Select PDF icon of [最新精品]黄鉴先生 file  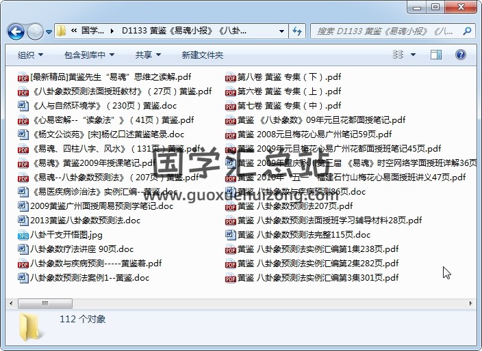pyautogui.click(x=23, y=77)
